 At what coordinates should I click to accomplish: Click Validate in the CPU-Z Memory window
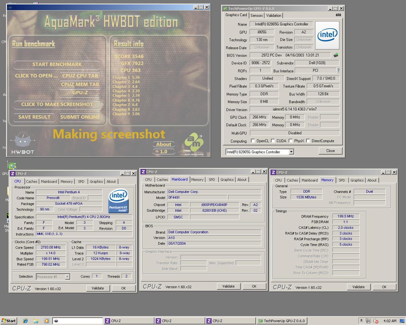pos(358,287)
